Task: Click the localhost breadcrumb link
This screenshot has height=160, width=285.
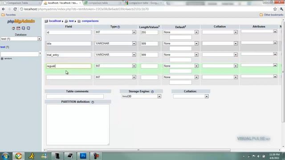Action: coord(55,21)
